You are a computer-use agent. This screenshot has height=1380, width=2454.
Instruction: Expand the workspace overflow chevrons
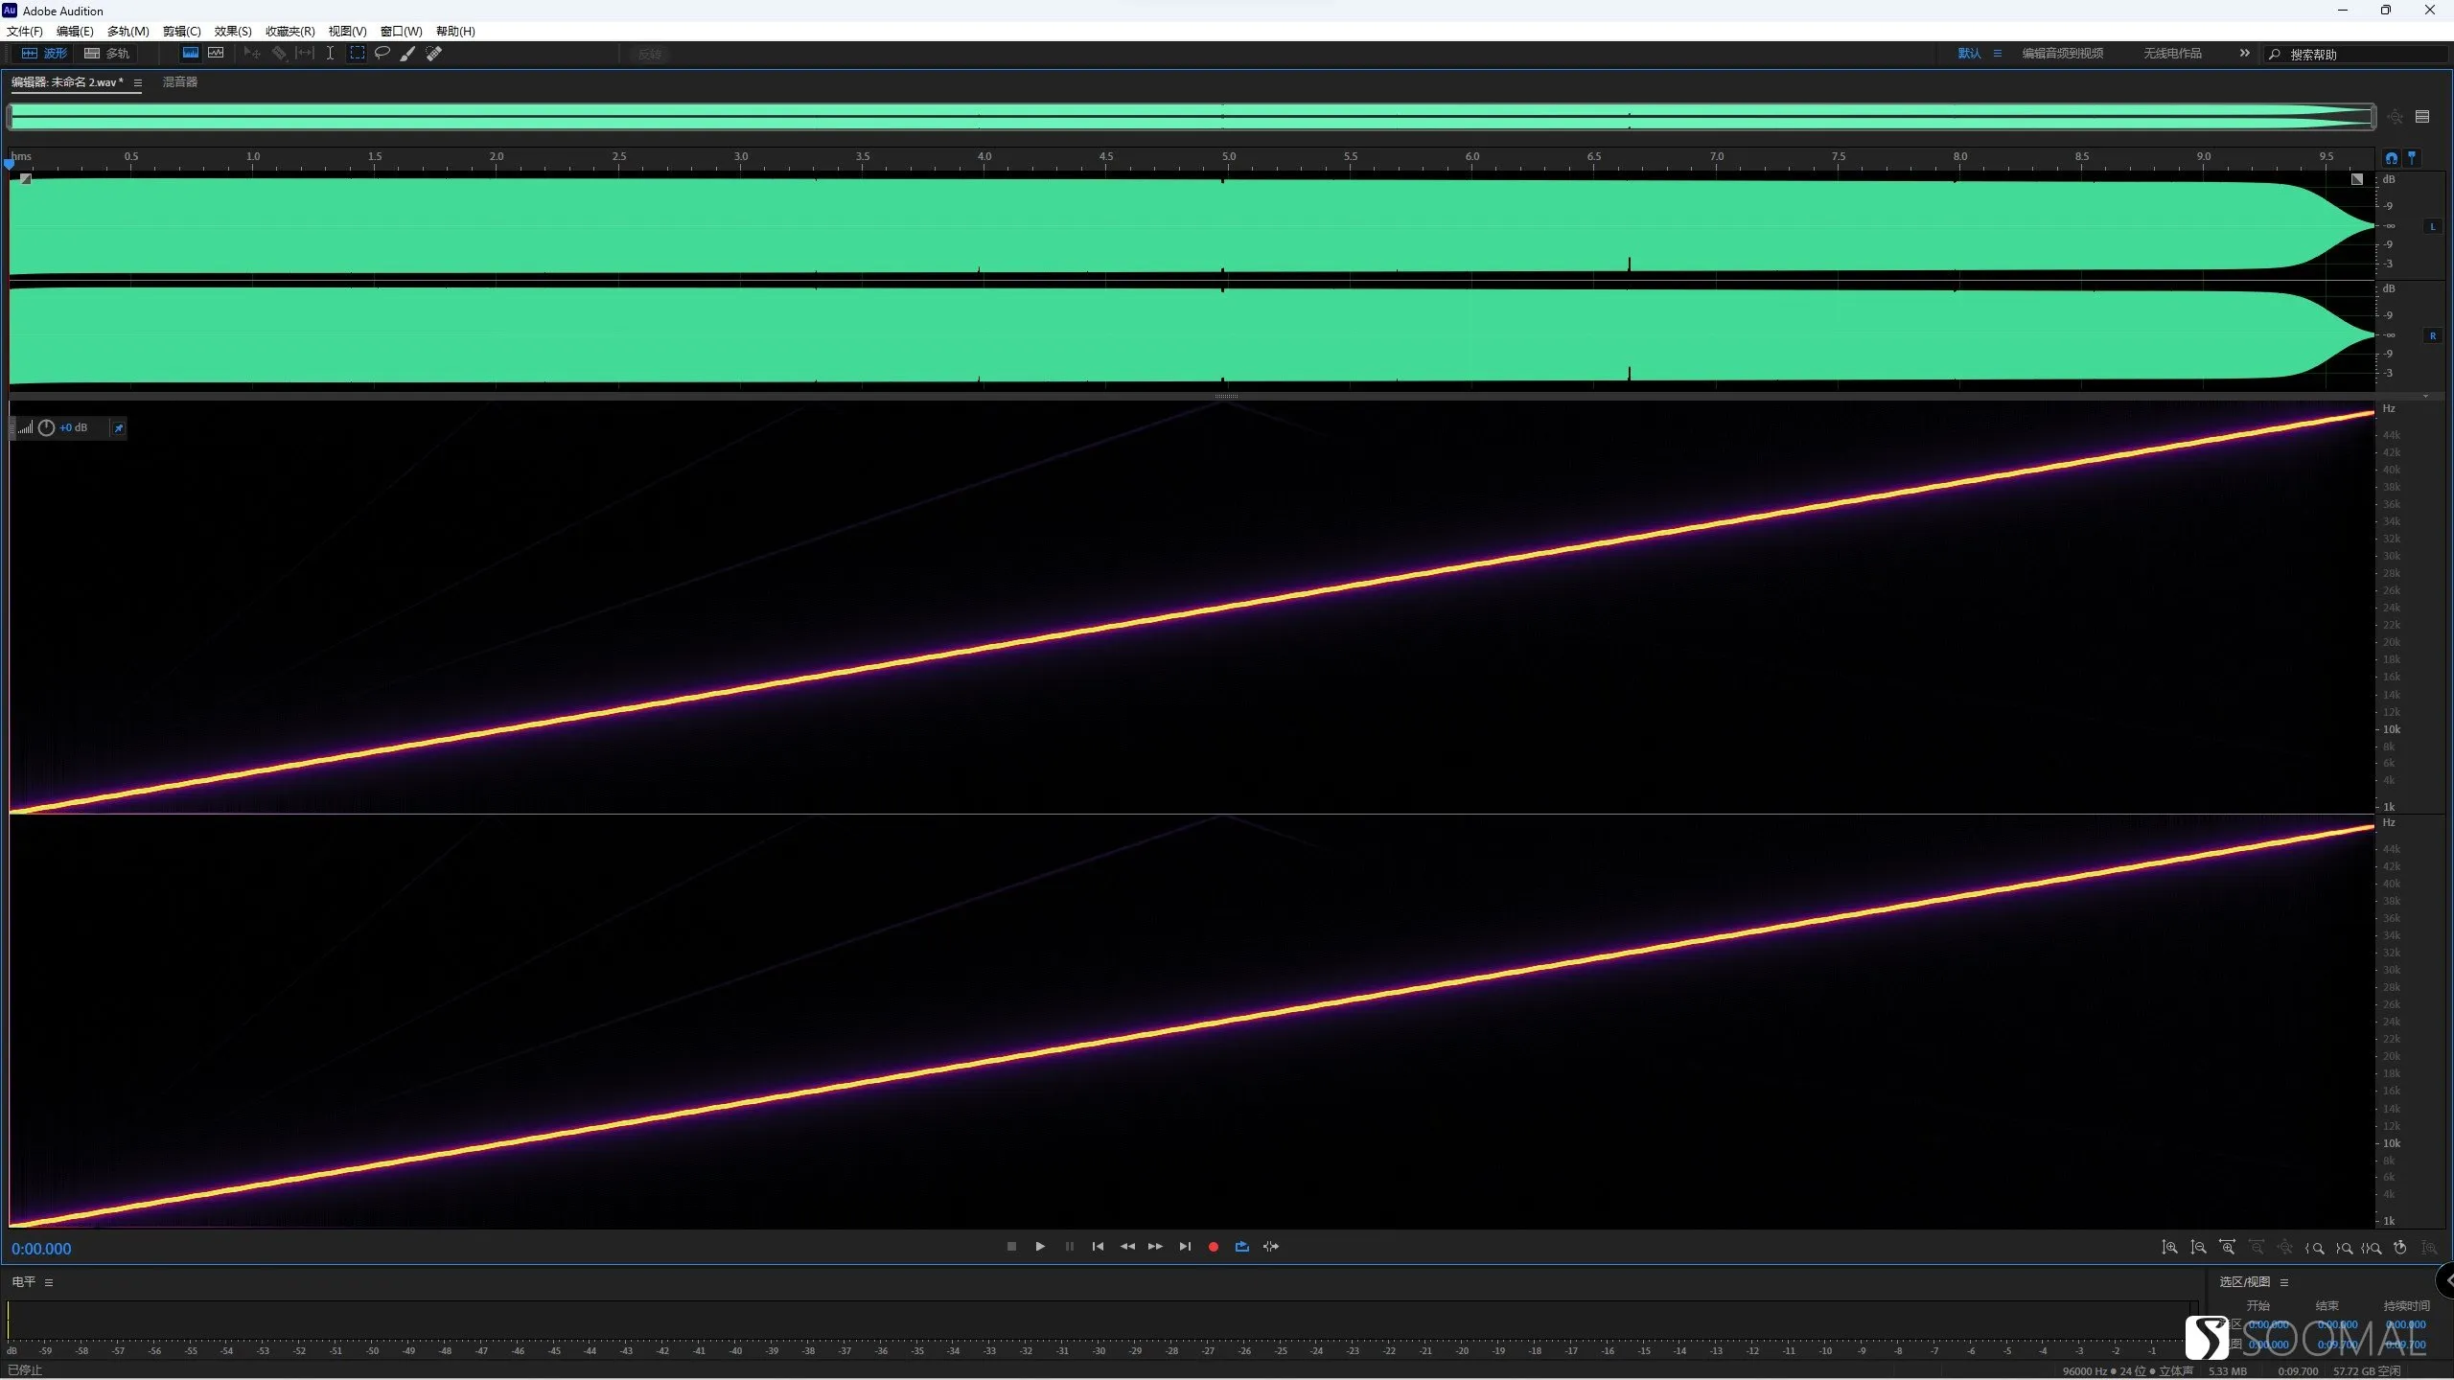[2244, 54]
